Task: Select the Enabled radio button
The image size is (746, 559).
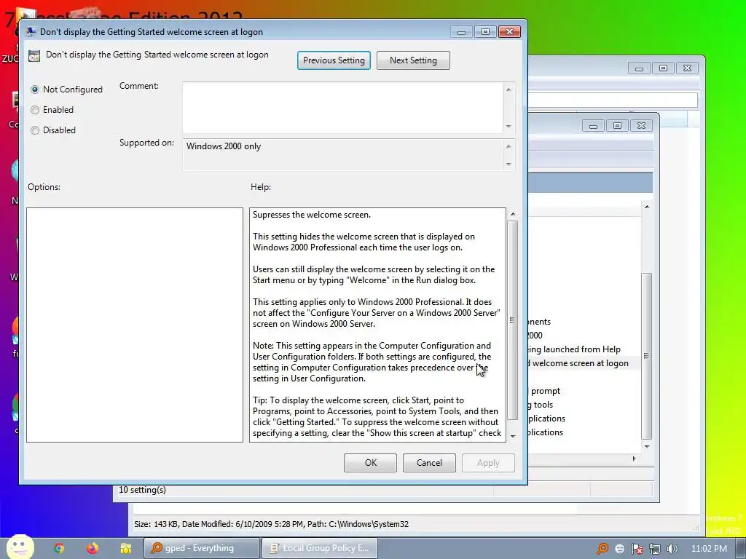Action: pyautogui.click(x=35, y=110)
